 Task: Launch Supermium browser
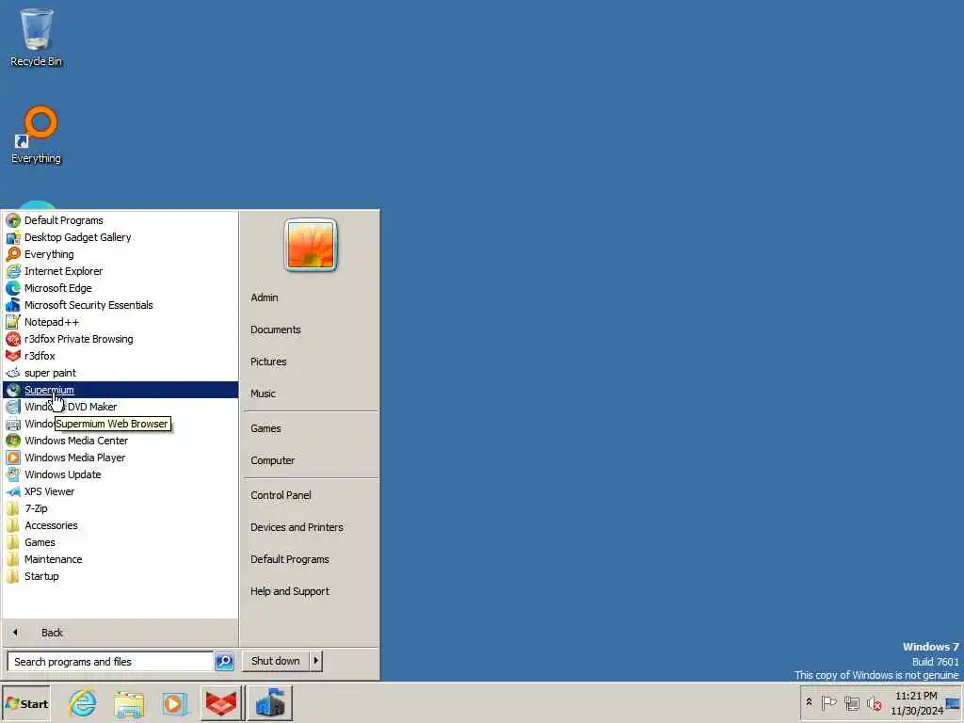click(x=120, y=390)
